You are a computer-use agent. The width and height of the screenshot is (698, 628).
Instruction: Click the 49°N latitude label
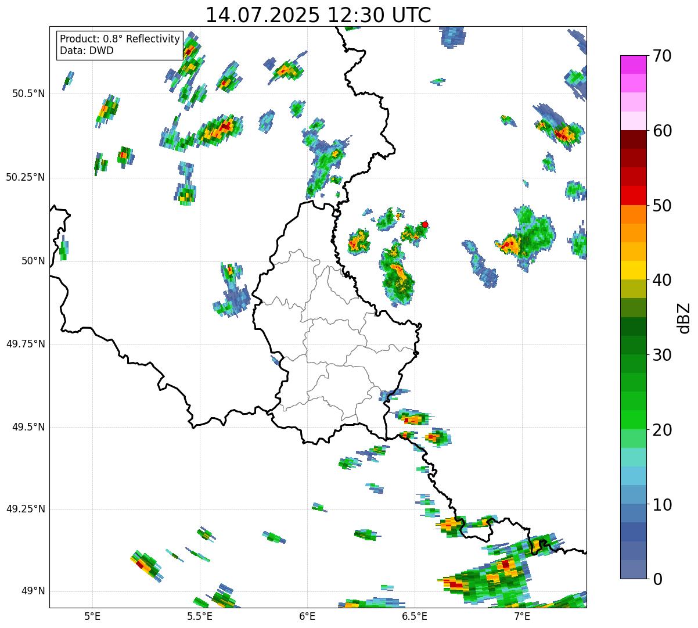pyautogui.click(x=33, y=591)
